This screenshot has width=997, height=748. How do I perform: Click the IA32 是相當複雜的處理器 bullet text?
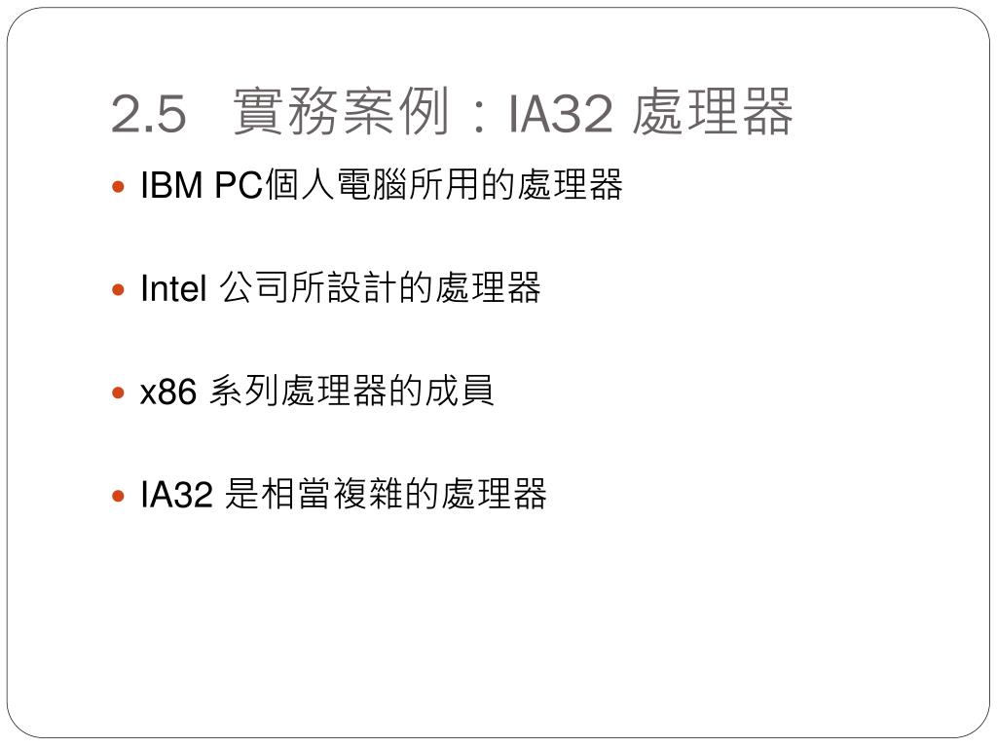(344, 494)
